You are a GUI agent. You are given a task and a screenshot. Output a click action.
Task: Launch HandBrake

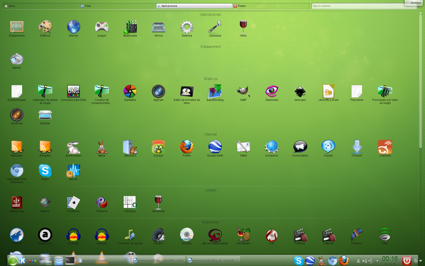(x=243, y=236)
